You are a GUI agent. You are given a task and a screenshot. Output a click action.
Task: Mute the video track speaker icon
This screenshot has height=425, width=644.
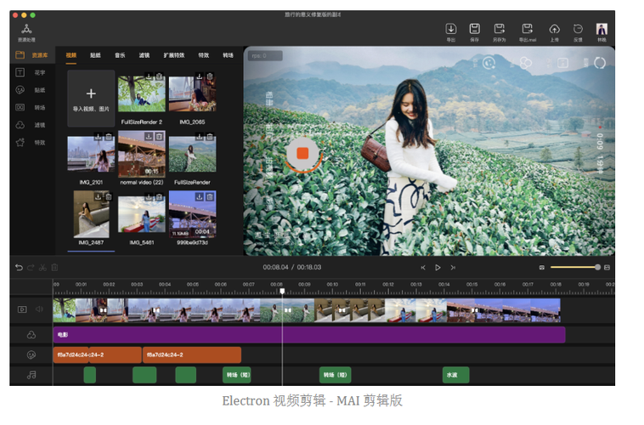pyautogui.click(x=39, y=309)
